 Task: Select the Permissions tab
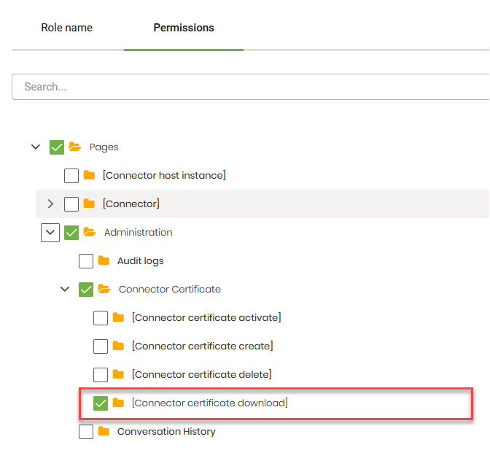click(184, 28)
